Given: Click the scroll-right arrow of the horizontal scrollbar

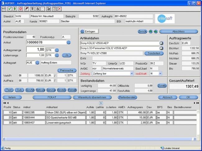Looking at the screenshot, I should point(195,139).
